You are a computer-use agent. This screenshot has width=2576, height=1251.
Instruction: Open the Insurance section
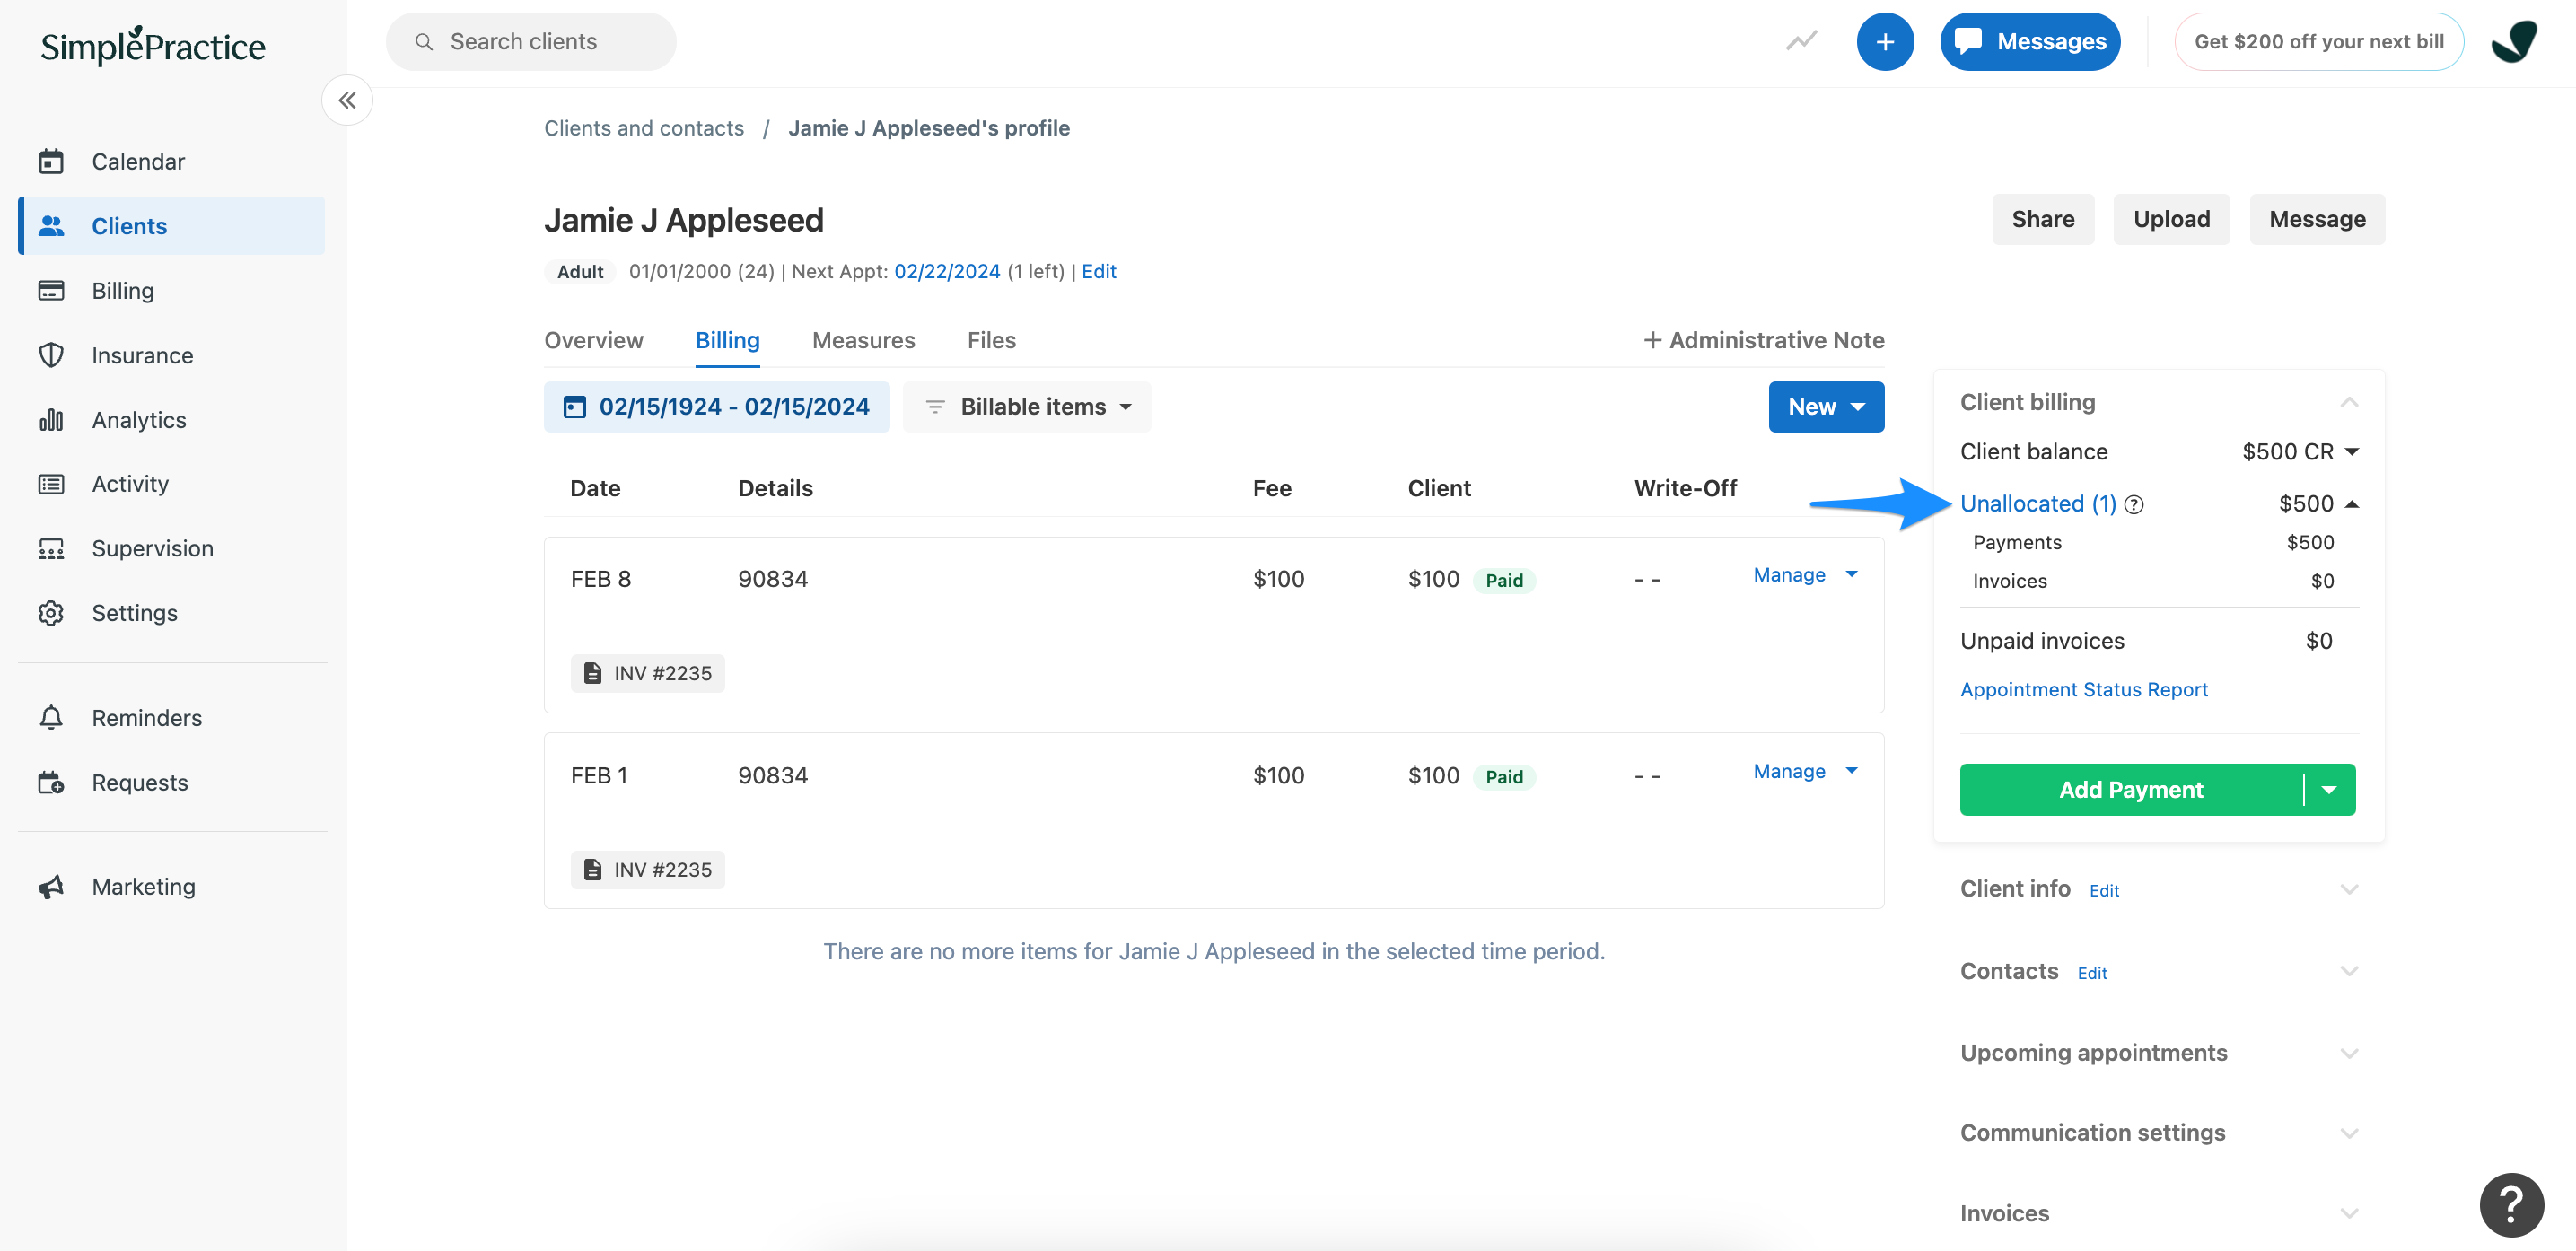coord(52,355)
